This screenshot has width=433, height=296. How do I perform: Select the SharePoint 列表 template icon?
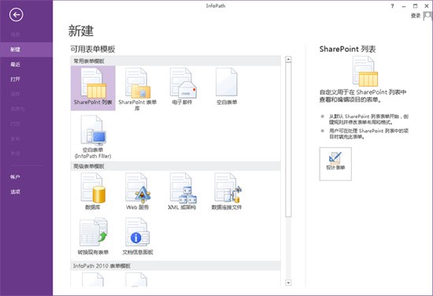pyautogui.click(x=93, y=88)
